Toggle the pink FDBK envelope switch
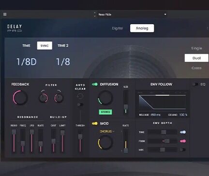This screenshot has height=176, width=209. click(183, 141)
